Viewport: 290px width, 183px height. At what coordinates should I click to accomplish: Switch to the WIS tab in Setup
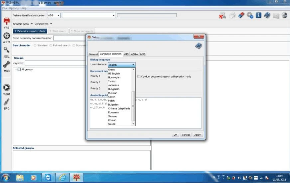(126, 54)
